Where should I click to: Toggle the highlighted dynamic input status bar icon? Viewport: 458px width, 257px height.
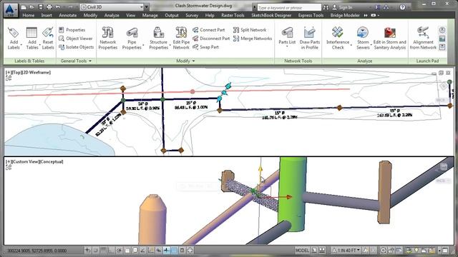166,250
